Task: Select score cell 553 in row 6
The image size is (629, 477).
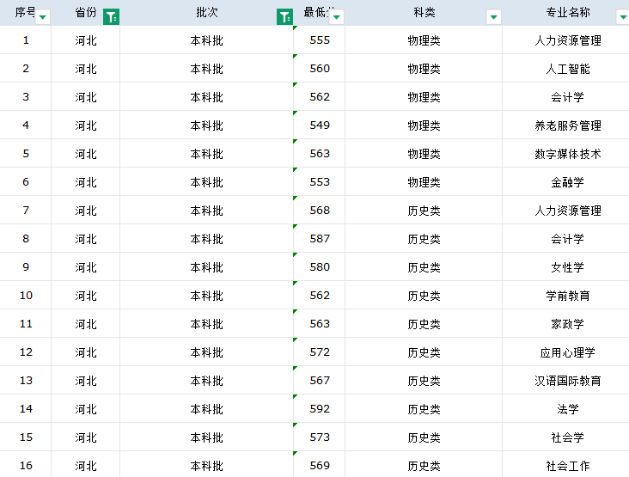Action: [x=320, y=182]
